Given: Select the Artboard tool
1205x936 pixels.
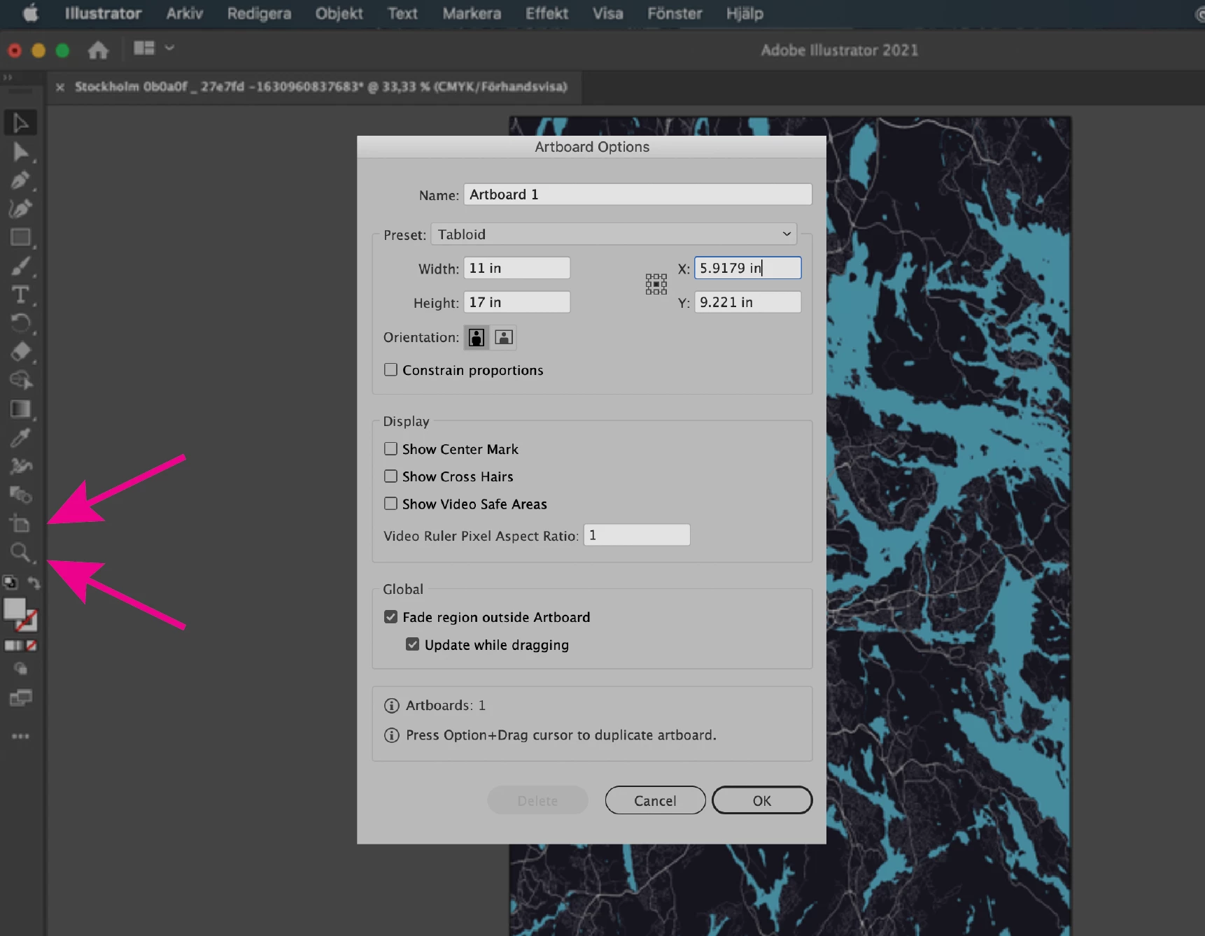Looking at the screenshot, I should click(x=20, y=523).
